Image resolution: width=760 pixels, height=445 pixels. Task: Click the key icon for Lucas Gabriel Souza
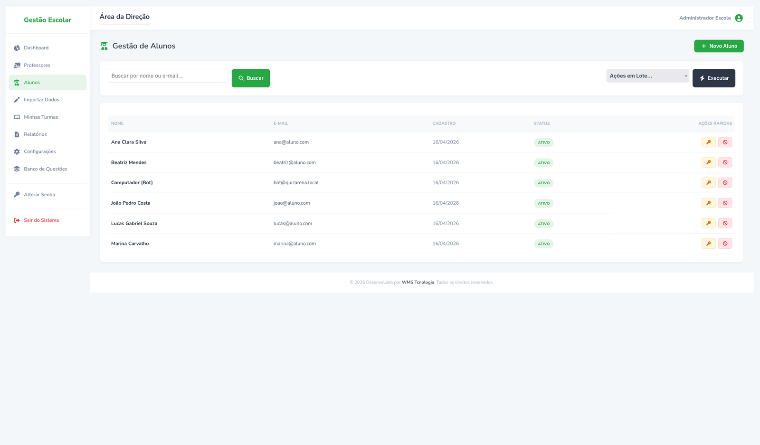(708, 223)
